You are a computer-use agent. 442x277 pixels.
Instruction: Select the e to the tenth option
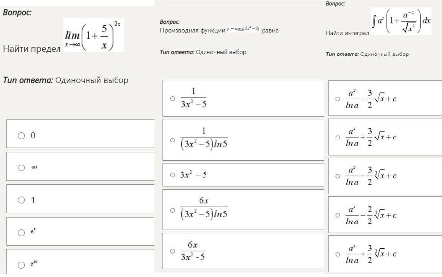21,265
